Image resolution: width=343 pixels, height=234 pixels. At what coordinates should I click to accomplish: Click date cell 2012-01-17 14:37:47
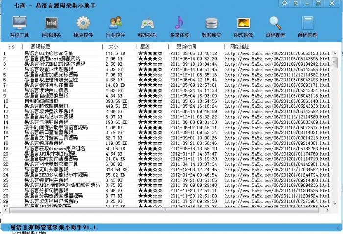[194, 154]
